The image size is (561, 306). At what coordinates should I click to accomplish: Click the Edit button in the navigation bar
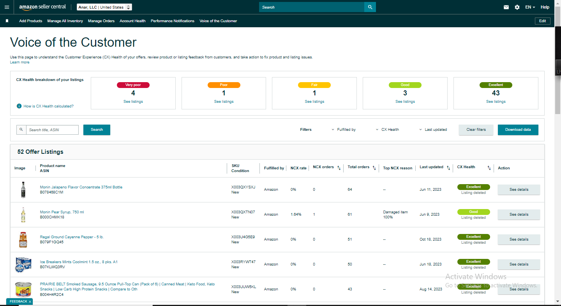click(x=543, y=21)
